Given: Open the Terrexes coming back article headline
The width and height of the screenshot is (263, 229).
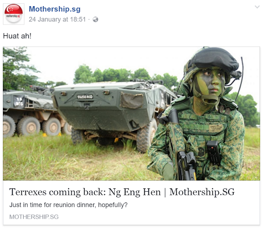Looking at the screenshot, I should click(x=122, y=192).
